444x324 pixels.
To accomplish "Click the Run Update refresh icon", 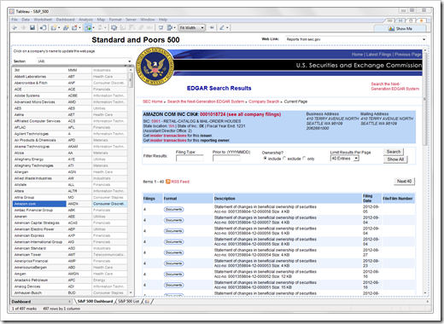I will pyautogui.click(x=100, y=27).
